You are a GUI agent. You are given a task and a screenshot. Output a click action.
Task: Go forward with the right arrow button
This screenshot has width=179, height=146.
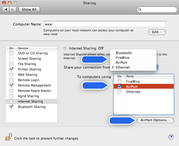click(x=13, y=9)
